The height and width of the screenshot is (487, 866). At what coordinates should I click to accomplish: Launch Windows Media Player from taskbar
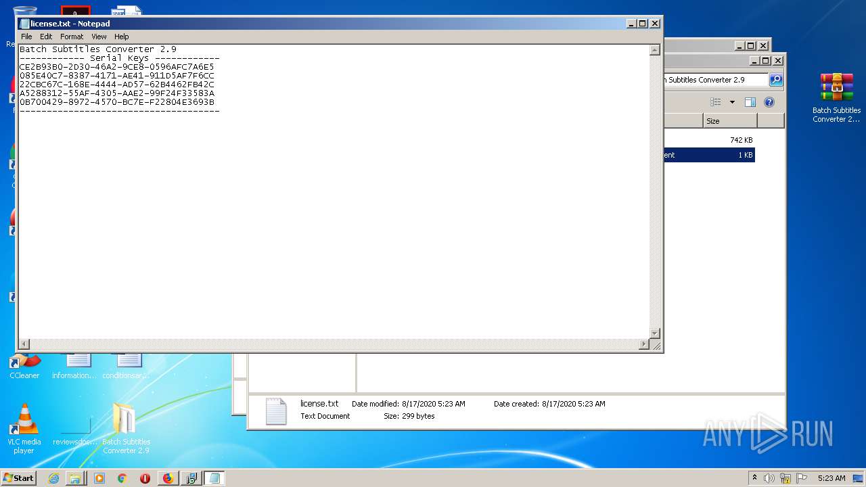[99, 478]
